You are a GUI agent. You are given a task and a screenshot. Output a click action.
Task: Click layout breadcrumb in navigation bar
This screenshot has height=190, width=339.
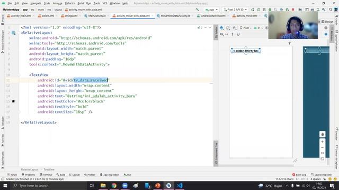tap(58, 9)
